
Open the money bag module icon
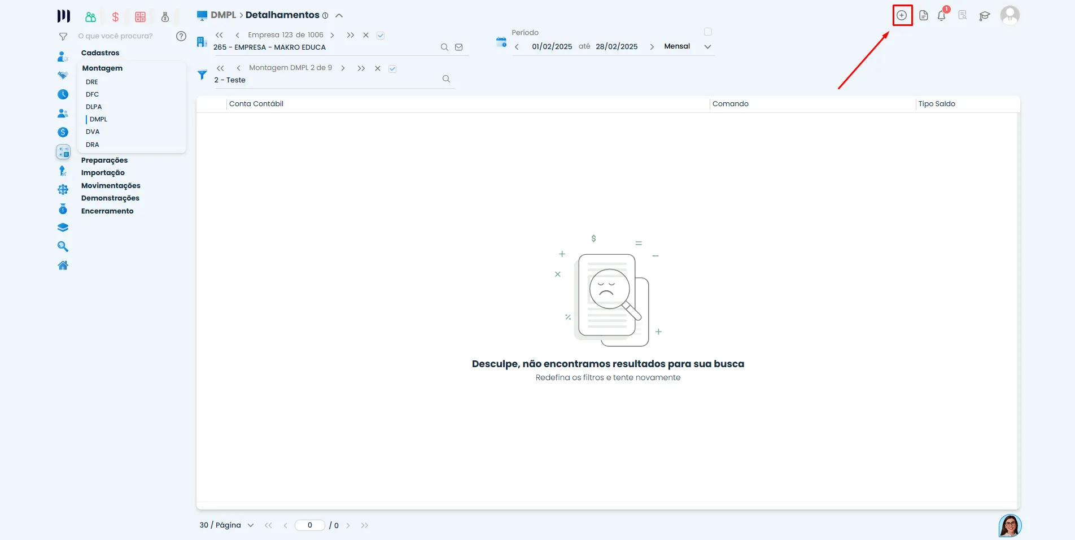165,17
